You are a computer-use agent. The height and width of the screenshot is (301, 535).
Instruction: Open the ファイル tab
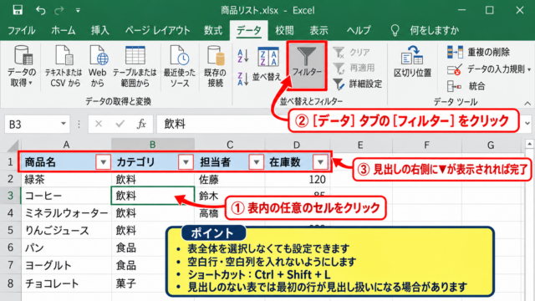click(22, 30)
